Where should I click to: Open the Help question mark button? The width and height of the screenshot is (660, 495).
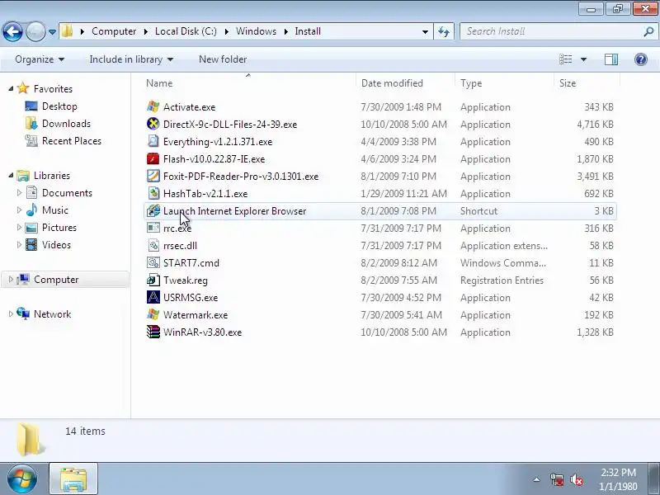(x=641, y=59)
